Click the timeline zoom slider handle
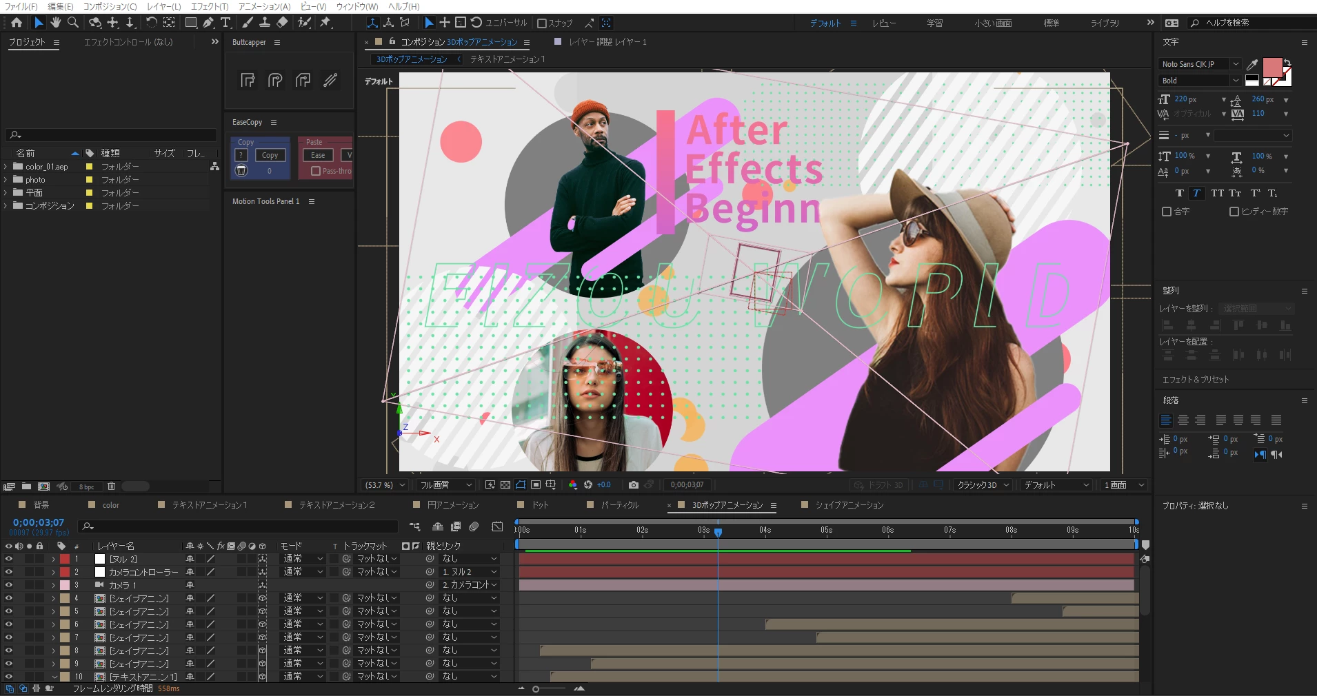Screen dimensions: 1317x696 coord(536,689)
